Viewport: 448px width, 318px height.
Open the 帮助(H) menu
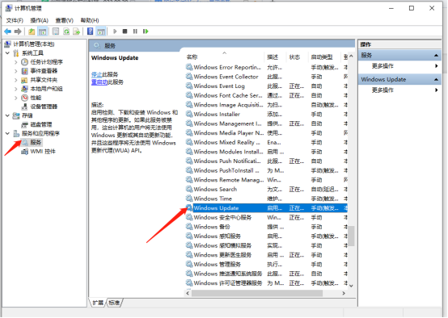pyautogui.click(x=90, y=20)
